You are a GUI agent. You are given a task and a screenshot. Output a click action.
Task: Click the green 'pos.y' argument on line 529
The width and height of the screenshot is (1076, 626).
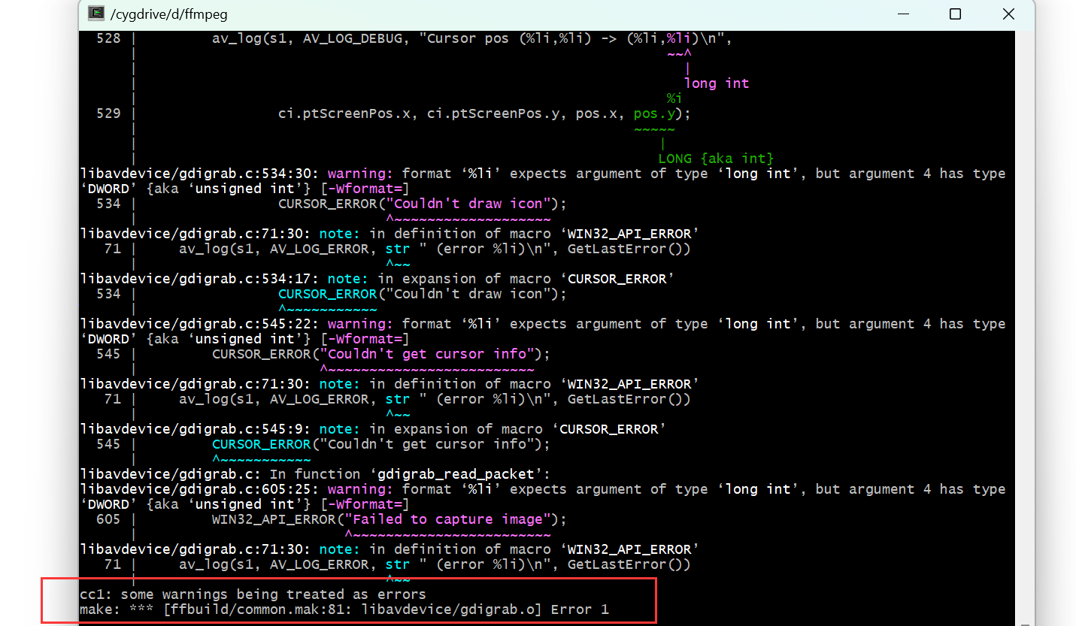coord(654,113)
